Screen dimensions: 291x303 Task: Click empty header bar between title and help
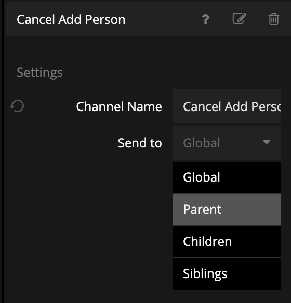[x=164, y=19]
